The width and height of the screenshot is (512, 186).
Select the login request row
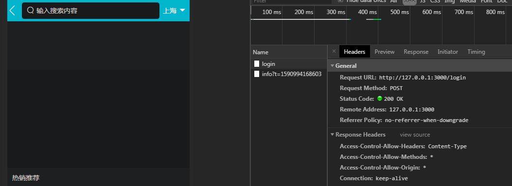(289, 64)
